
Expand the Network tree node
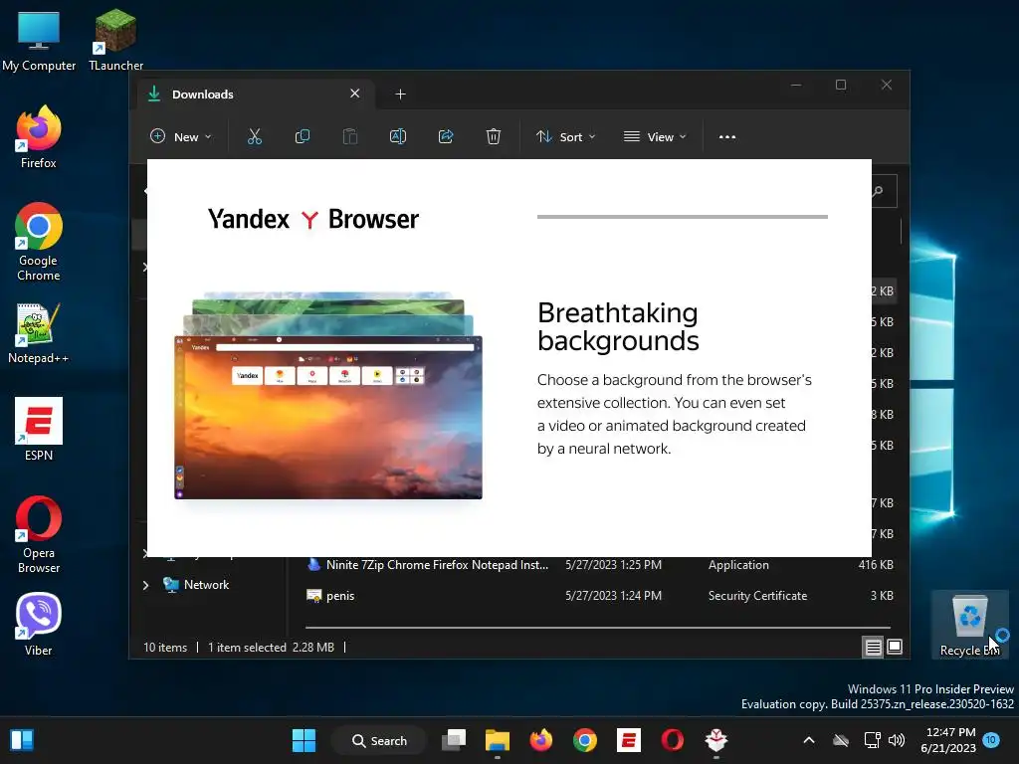(x=146, y=585)
